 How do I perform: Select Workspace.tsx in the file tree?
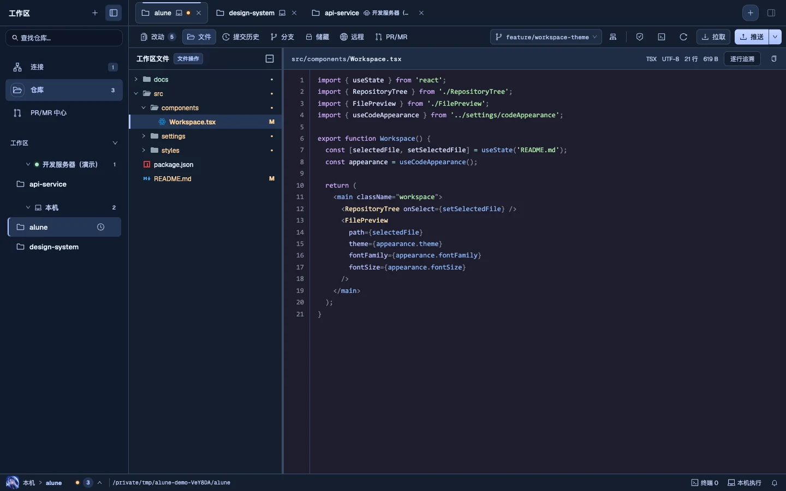coord(206,122)
